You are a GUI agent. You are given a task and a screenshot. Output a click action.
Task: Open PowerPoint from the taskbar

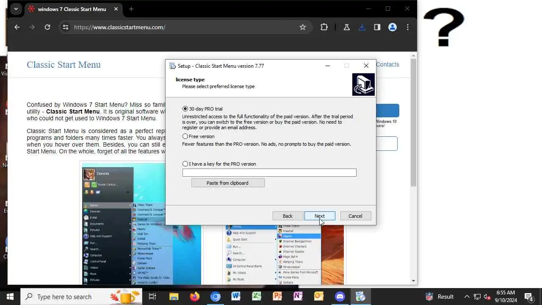[277, 297]
